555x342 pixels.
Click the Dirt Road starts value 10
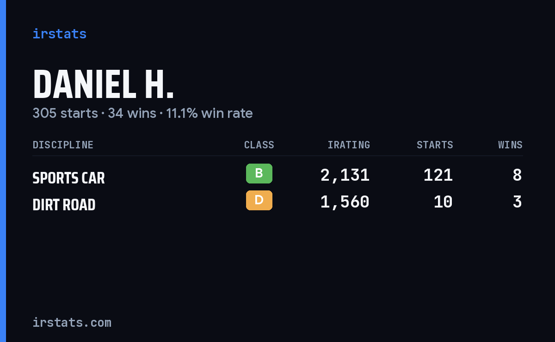[x=443, y=202]
